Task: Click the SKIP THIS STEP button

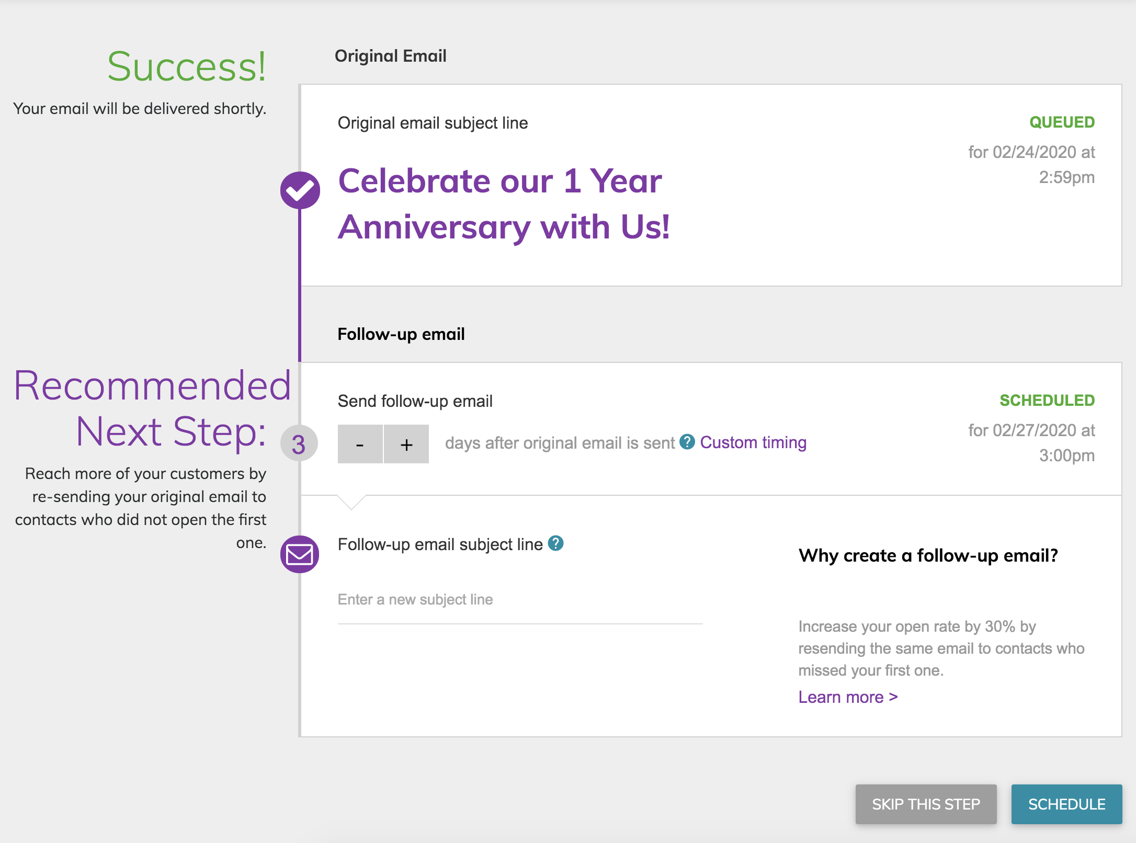Action: point(926,804)
